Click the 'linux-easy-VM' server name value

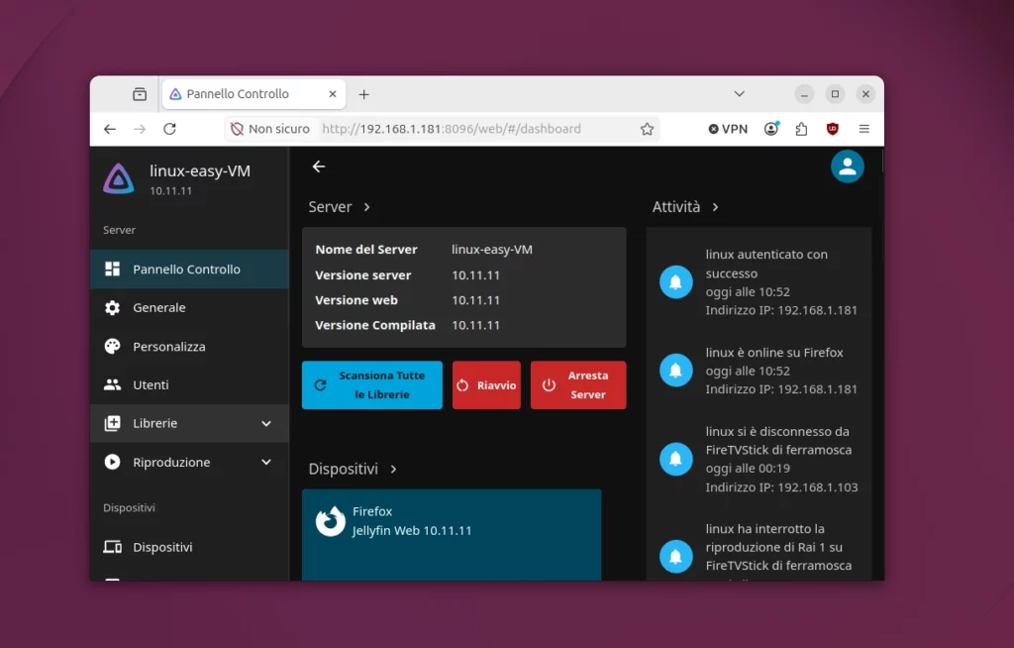(492, 250)
